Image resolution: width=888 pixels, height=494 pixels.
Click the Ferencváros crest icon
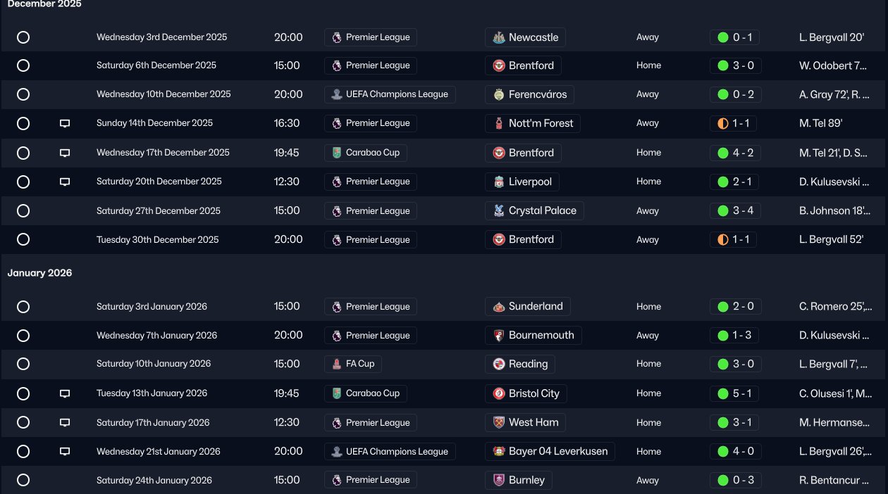pos(498,94)
